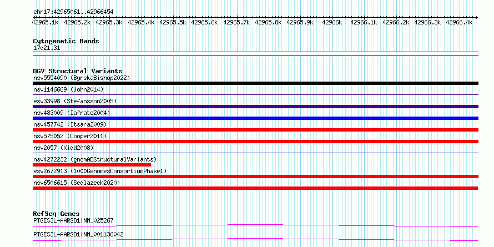This screenshot has height=247, width=494.
Task: Click the 17q21.31 cytogenetic band label
Action: [x=47, y=48]
